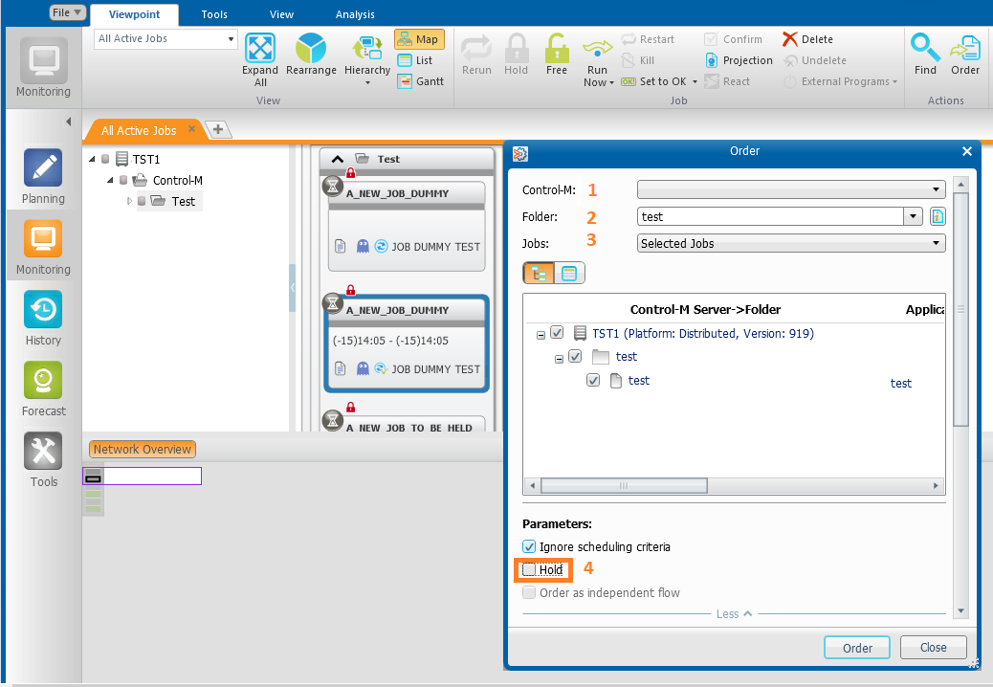The image size is (993, 687).
Task: Click the Close button in dialog
Action: pos(933,648)
